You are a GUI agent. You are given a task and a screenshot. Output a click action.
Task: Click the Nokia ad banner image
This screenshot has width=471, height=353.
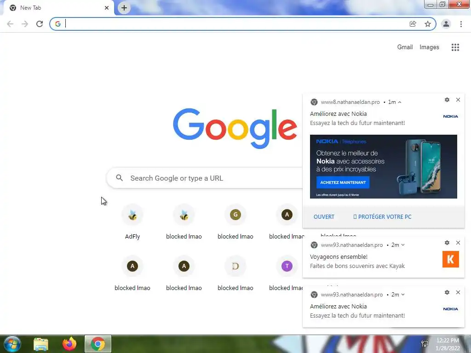coord(384,166)
